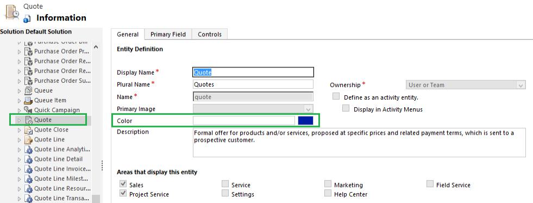Screen dimensions: 533x203
Task: Select Quote Line Invoice tree item
Action: [x=62, y=169]
